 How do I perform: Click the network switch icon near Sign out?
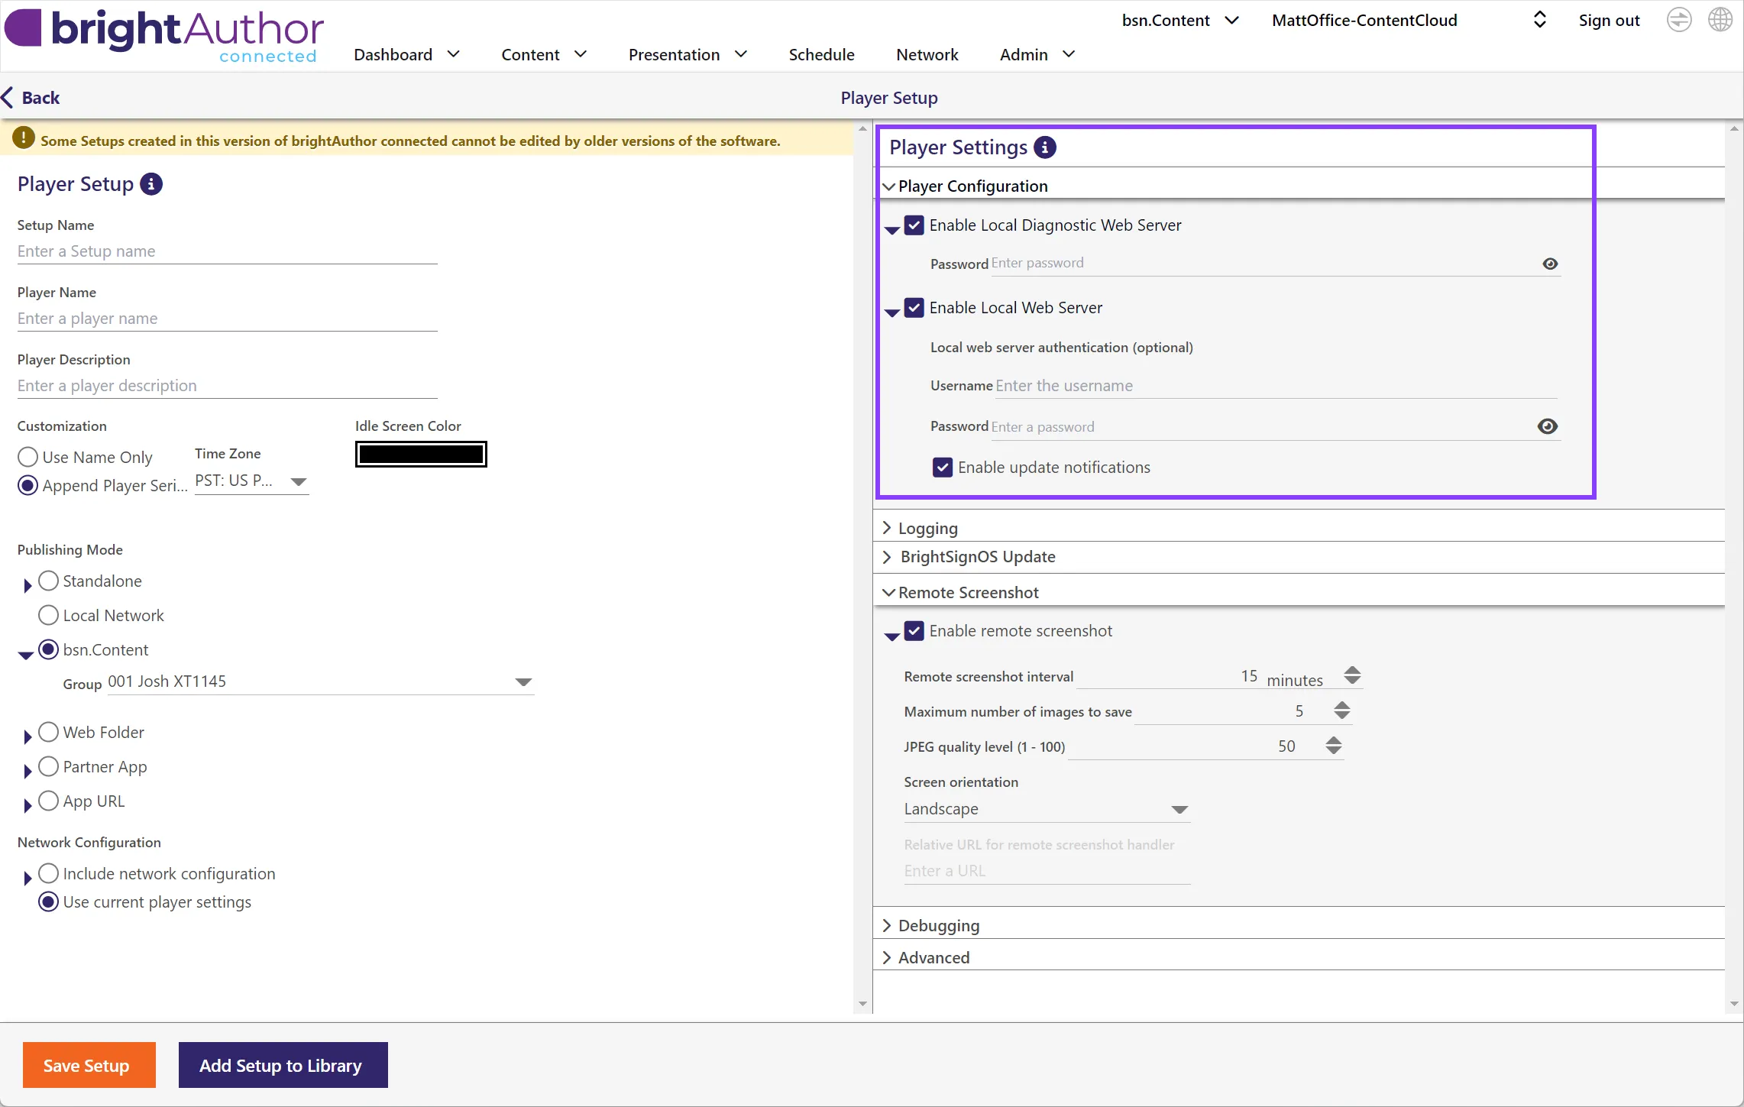pyautogui.click(x=1678, y=20)
